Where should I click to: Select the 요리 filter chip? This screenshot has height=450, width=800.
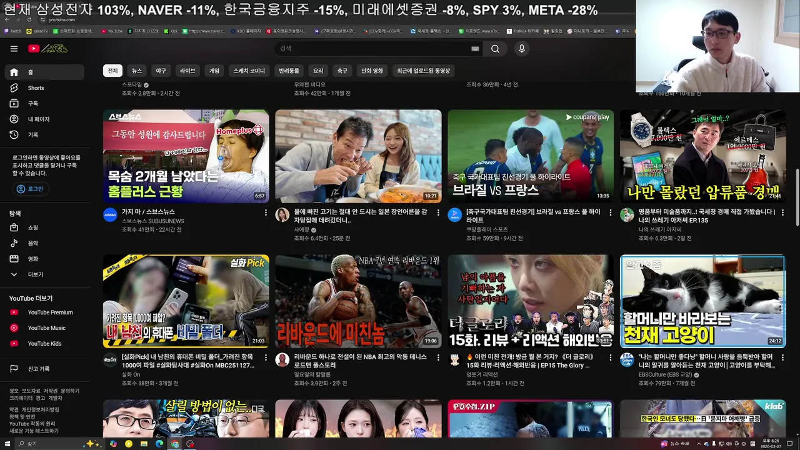(318, 71)
